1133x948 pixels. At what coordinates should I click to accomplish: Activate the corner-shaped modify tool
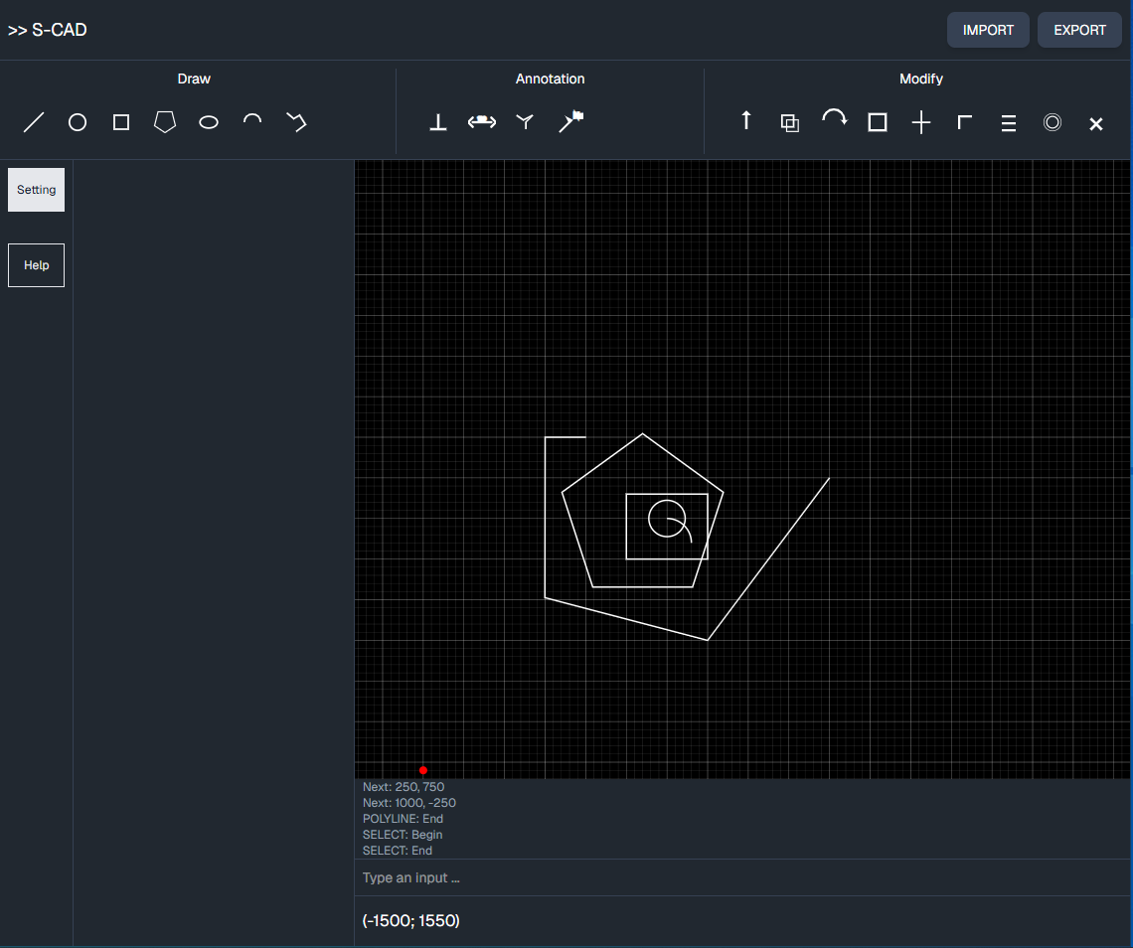(x=965, y=121)
